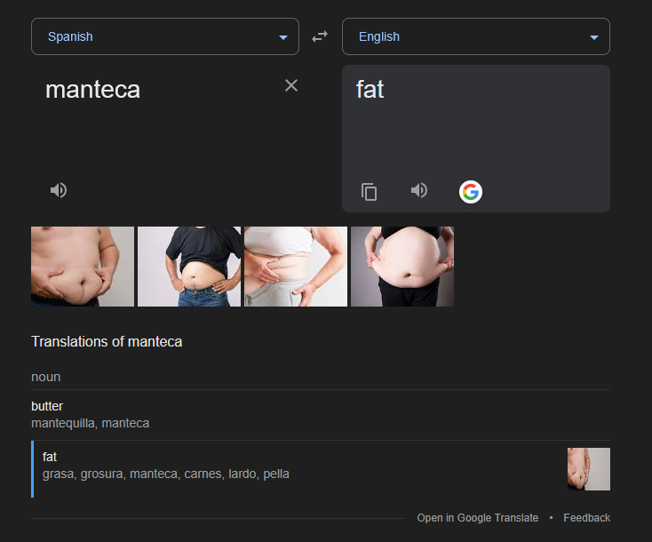
Task: Open the English target language dropdown
Action: pyautogui.click(x=476, y=36)
